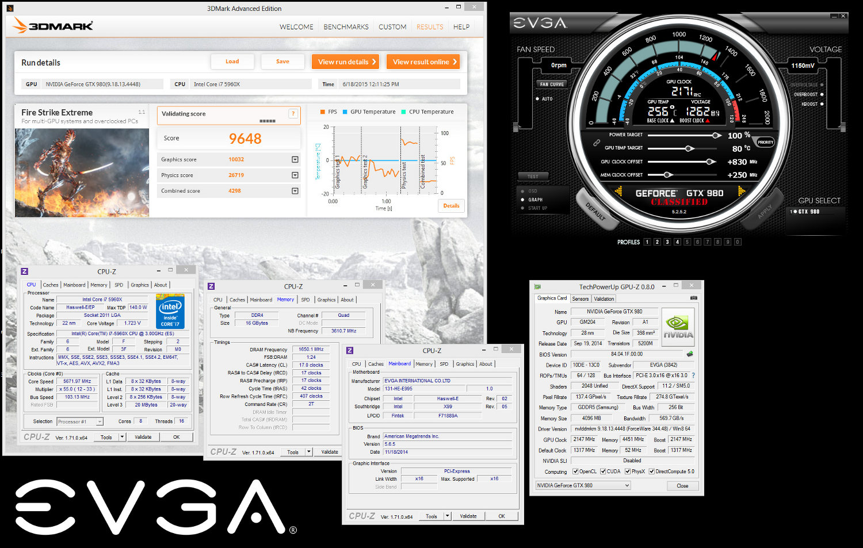Viewport: 863px width, 548px height.
Task: Open the Tools dropdown arrow in the CPU-Z Mainboard window
Action: [x=448, y=516]
